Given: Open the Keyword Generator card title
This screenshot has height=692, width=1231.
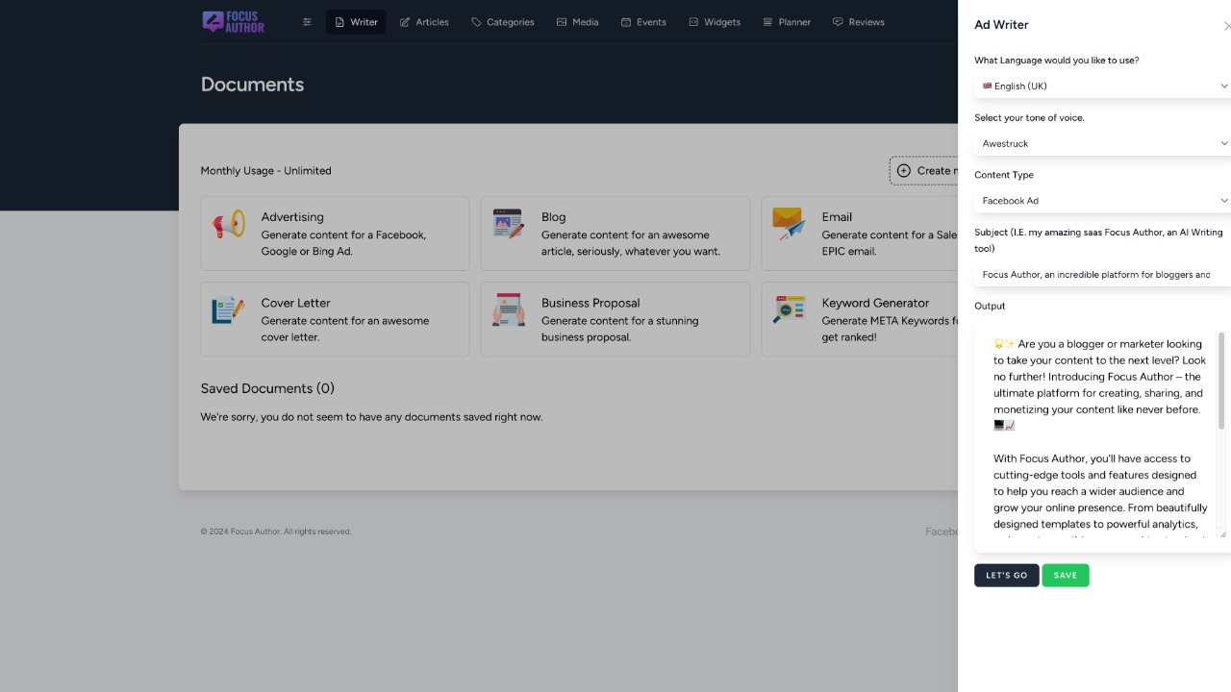Looking at the screenshot, I should [x=875, y=303].
